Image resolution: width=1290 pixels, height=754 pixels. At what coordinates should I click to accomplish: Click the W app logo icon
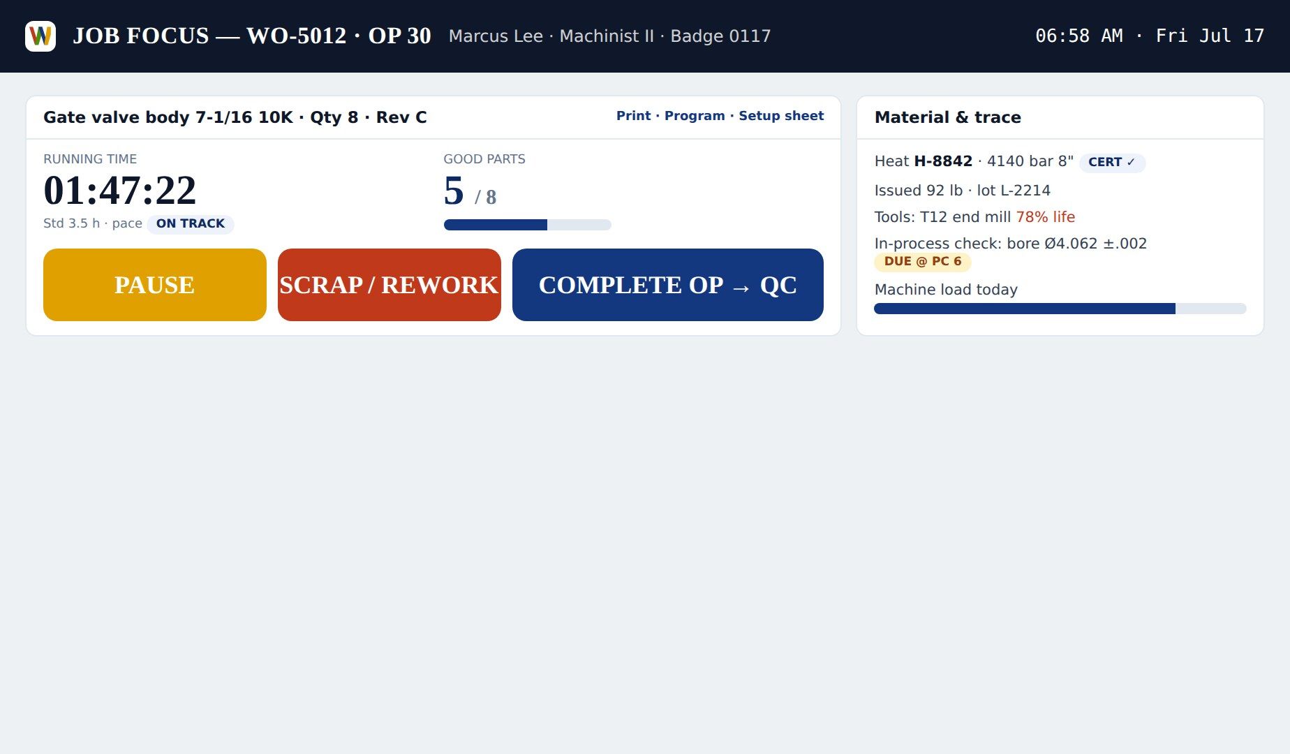point(40,36)
